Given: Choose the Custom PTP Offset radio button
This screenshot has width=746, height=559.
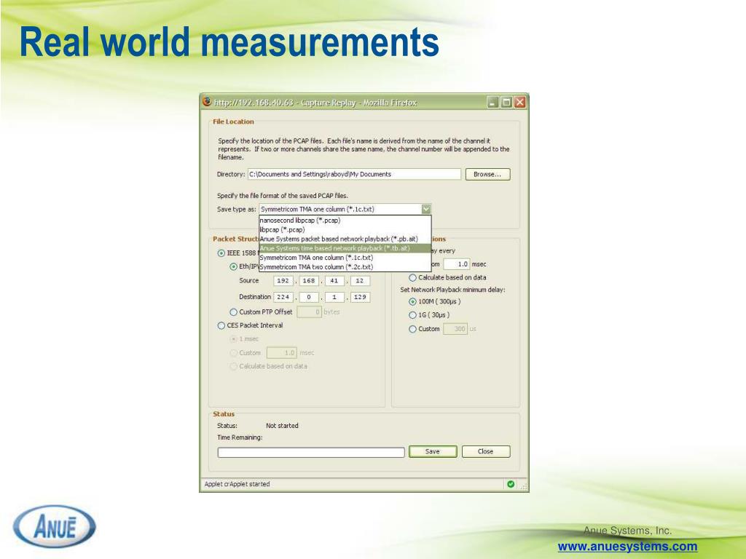Looking at the screenshot, I should pyautogui.click(x=233, y=312).
